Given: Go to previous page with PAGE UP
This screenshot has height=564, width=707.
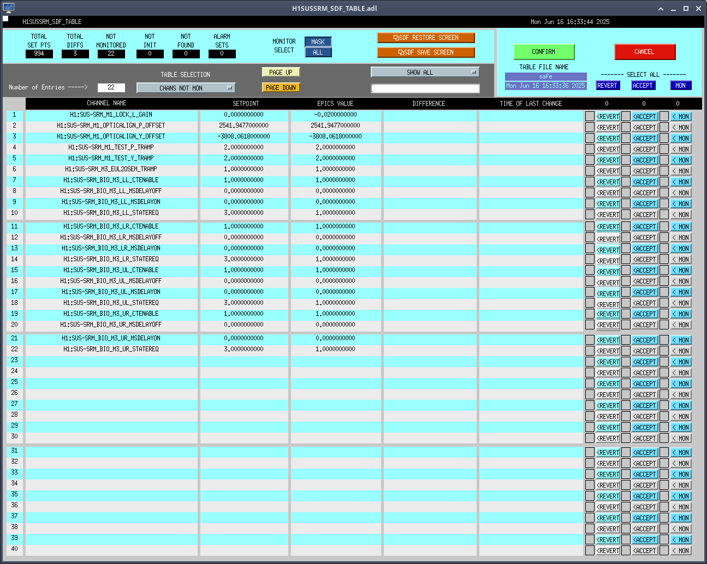Looking at the screenshot, I should click(281, 72).
